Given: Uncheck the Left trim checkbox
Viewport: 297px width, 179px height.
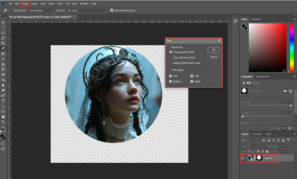Looking at the screenshot, I should tap(192, 76).
